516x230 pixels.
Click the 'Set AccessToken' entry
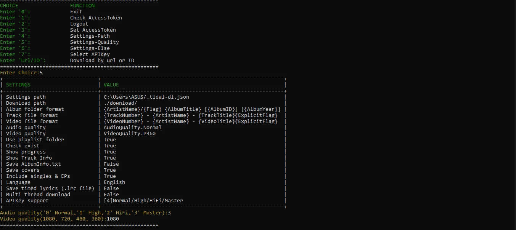pos(93,30)
